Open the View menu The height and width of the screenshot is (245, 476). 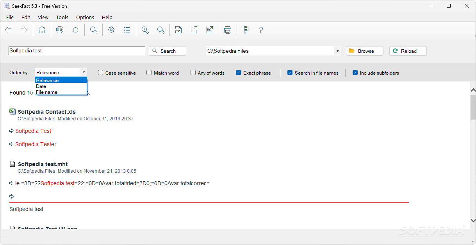pyautogui.click(x=43, y=17)
